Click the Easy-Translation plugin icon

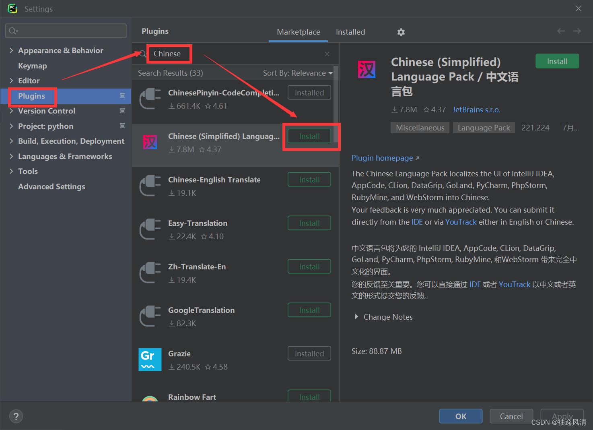150,229
